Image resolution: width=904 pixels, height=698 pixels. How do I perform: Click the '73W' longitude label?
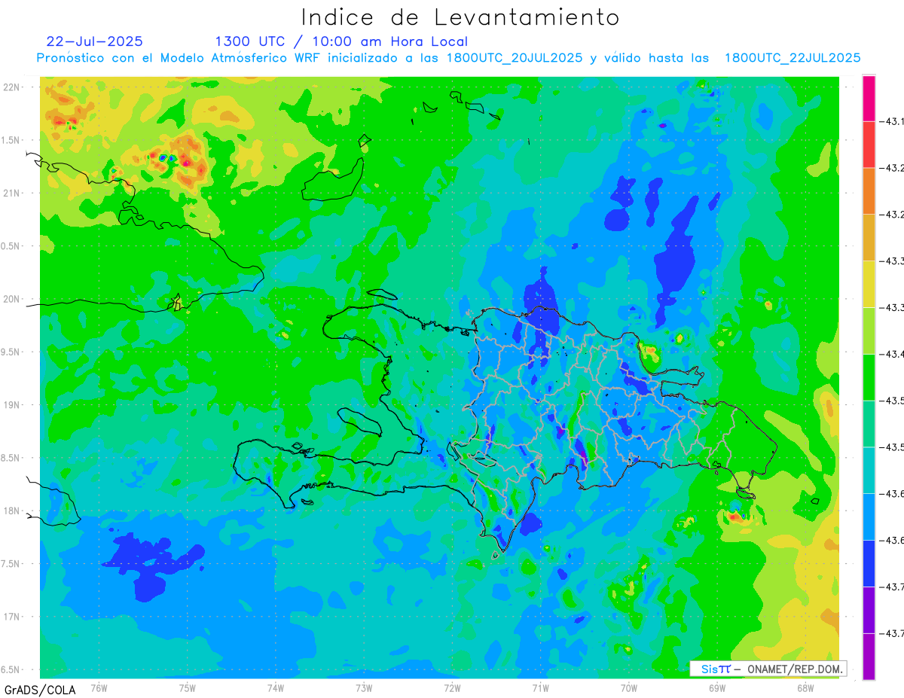(x=364, y=688)
